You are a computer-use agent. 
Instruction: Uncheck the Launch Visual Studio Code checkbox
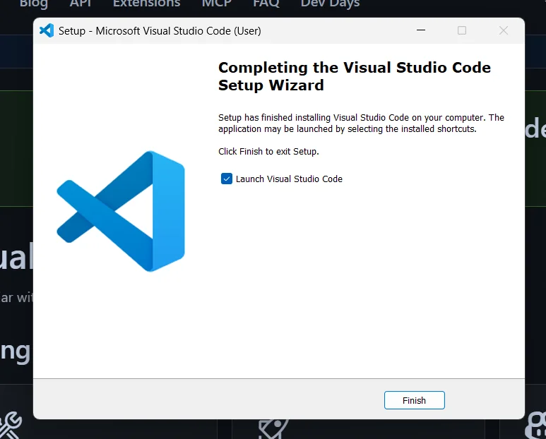(x=226, y=179)
